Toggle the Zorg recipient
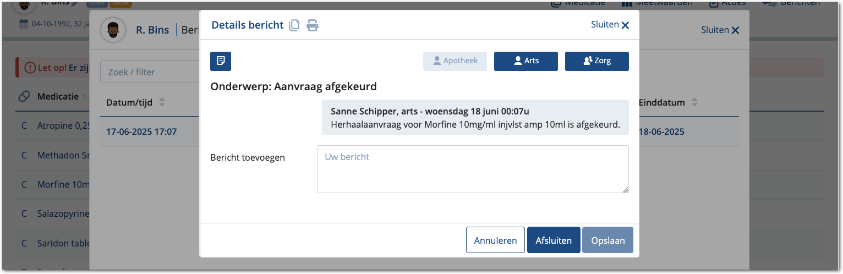843x274 pixels. [x=596, y=61]
